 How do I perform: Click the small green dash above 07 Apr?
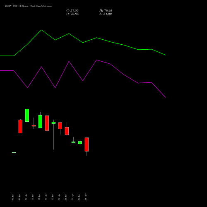click(14, 153)
